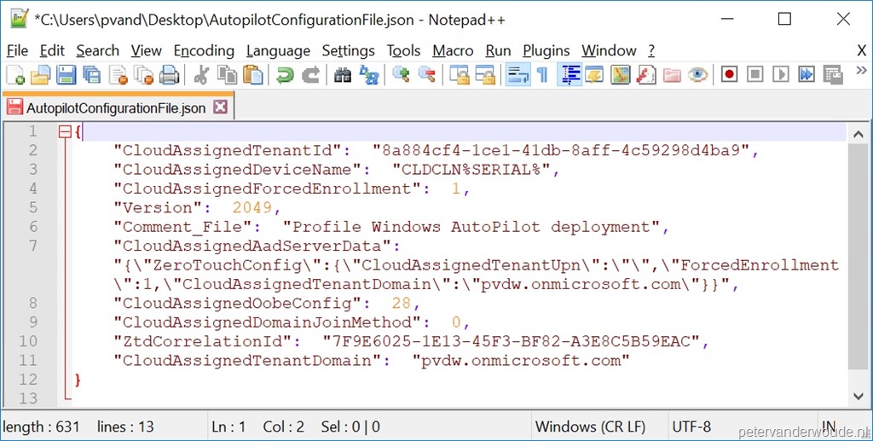Click the Redo arrow icon
873x441 pixels.
pyautogui.click(x=310, y=74)
